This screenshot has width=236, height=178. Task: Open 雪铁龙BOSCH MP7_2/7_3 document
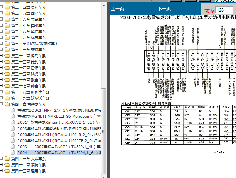coord(59,110)
